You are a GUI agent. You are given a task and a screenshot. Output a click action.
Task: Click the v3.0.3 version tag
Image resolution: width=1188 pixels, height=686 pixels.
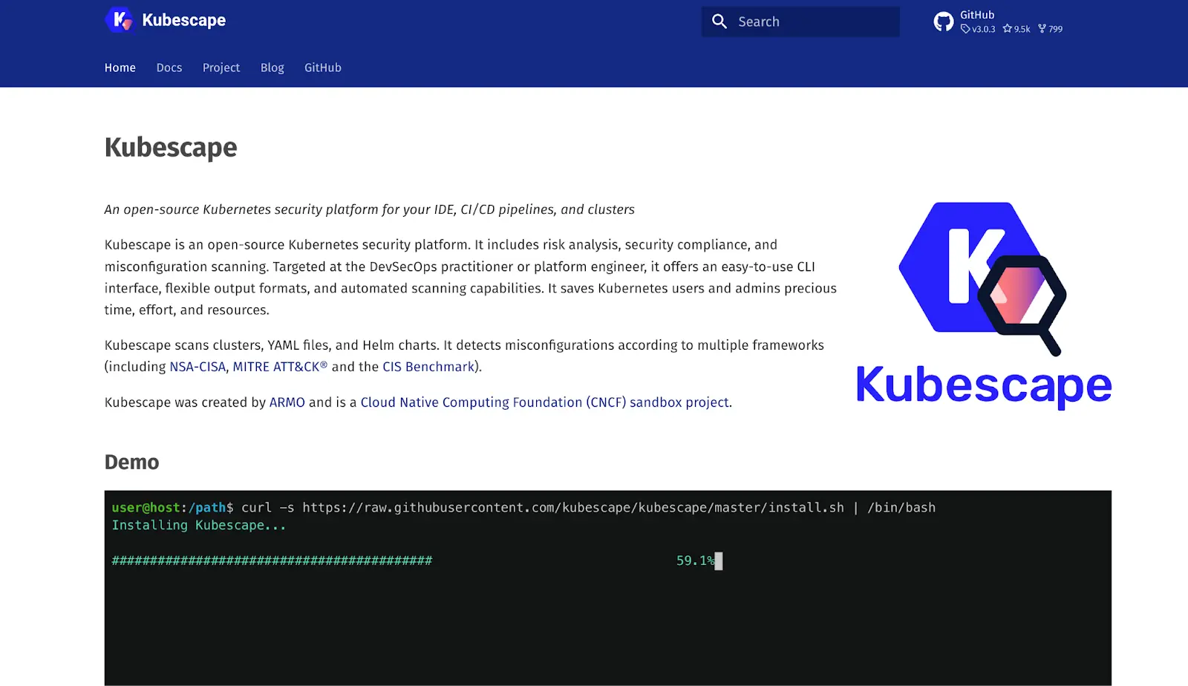[x=978, y=29]
